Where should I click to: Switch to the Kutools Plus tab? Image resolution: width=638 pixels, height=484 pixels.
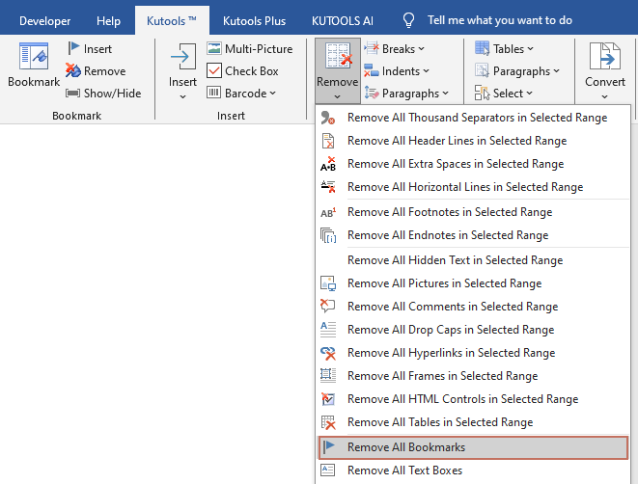pos(254,20)
